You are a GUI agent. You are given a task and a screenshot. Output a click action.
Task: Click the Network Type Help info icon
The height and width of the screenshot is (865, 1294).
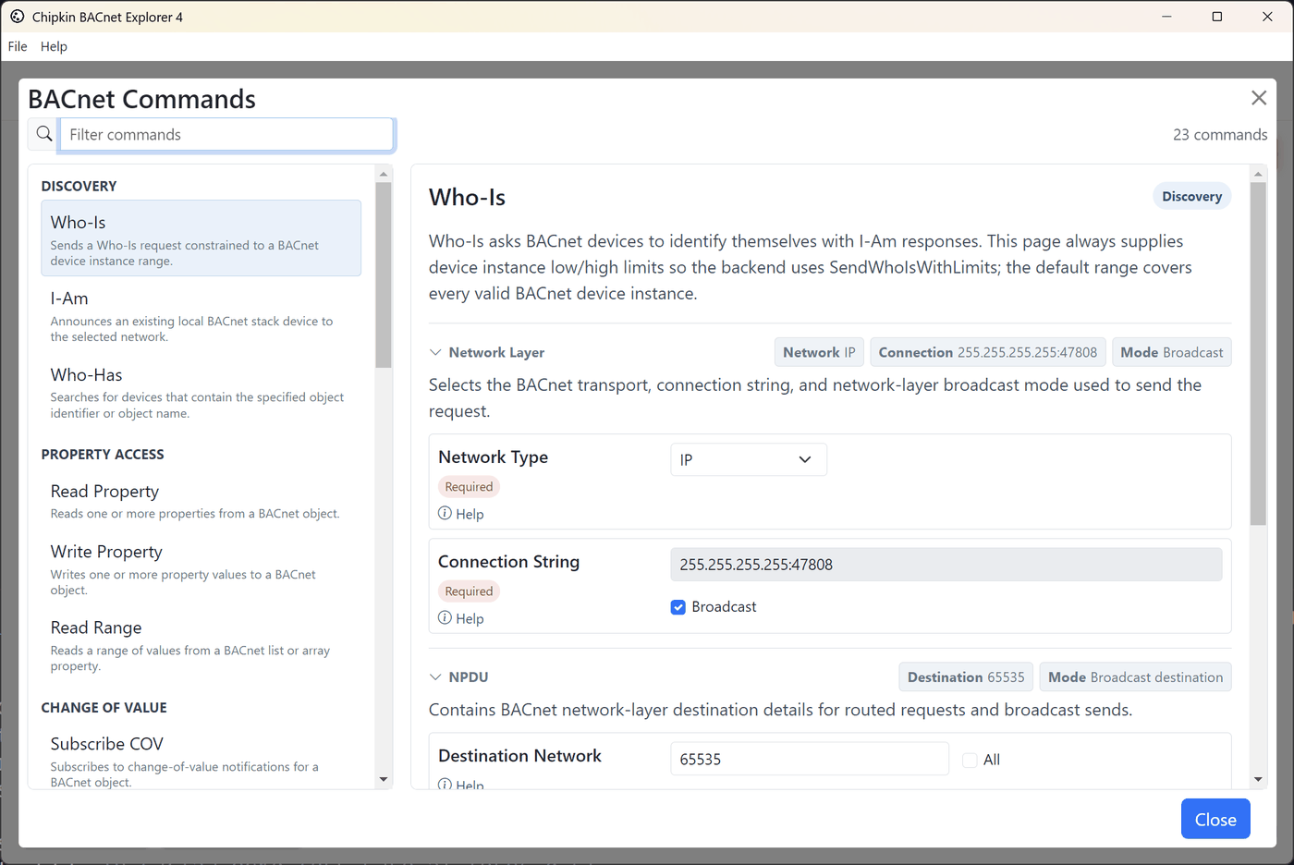(445, 513)
